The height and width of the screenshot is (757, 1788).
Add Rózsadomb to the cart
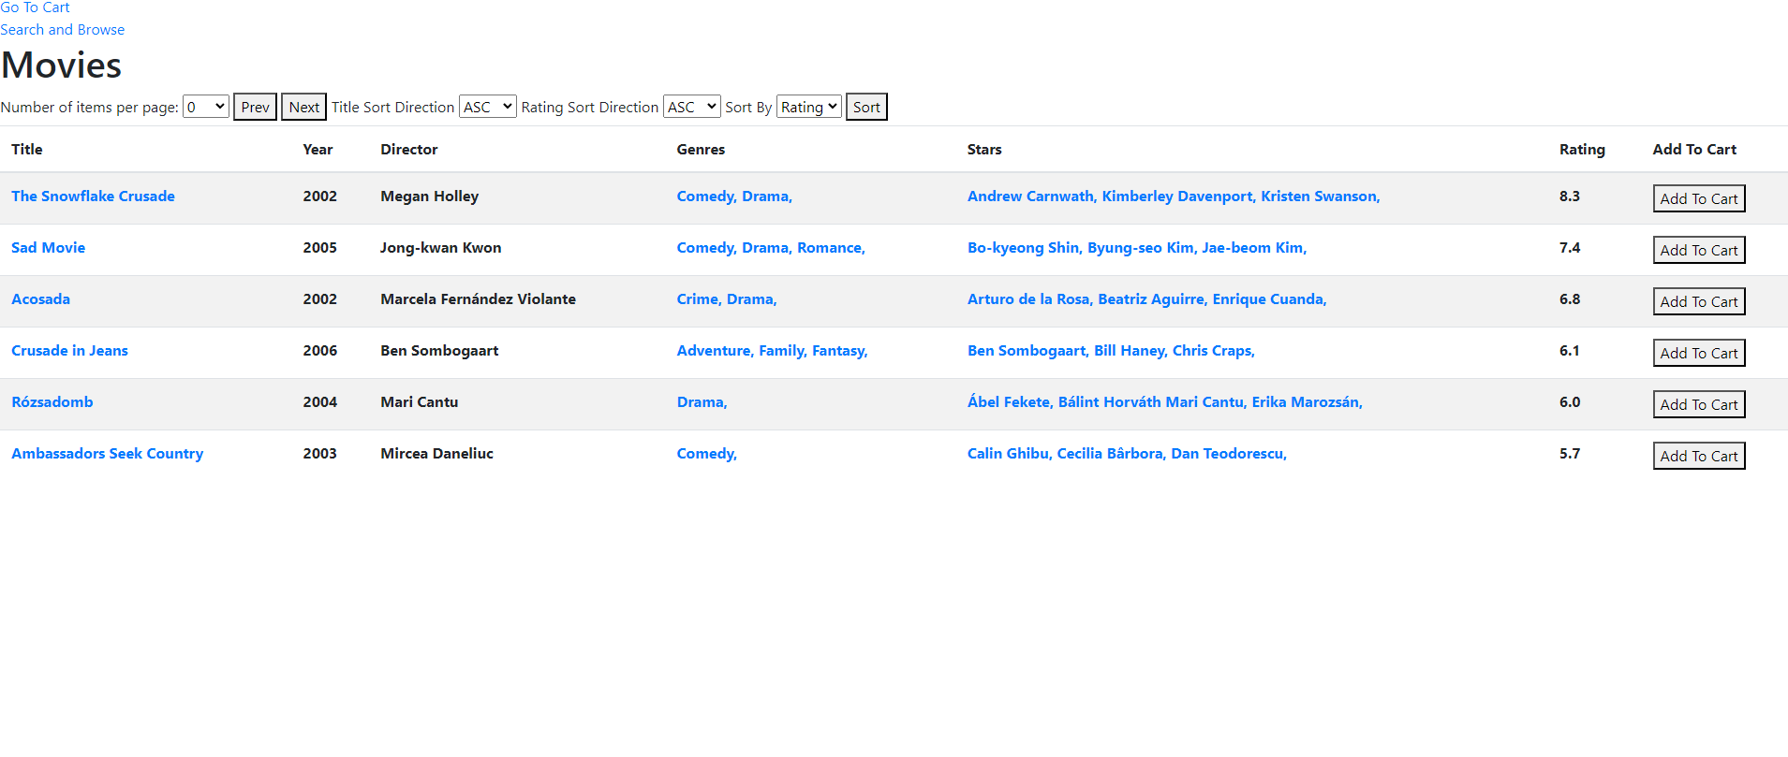1698,404
